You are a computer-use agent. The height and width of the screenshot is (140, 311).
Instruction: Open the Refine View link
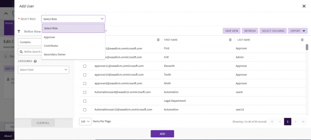pos(32,32)
